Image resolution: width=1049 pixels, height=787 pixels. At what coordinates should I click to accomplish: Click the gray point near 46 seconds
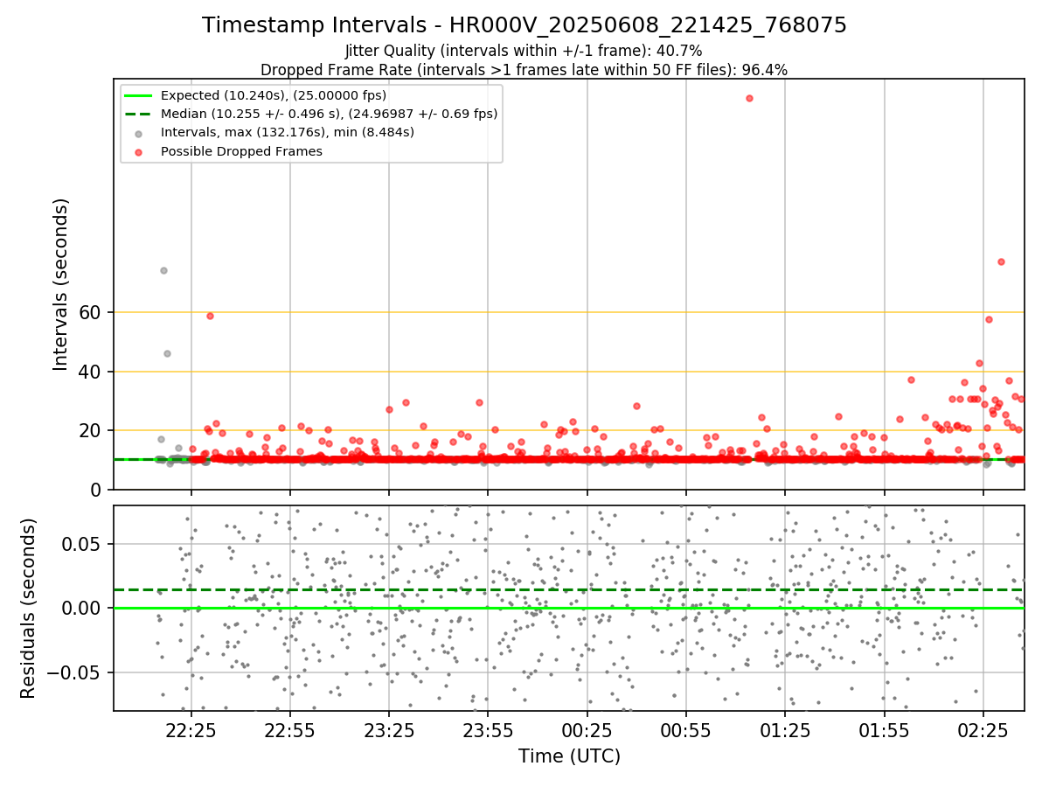[x=167, y=353]
